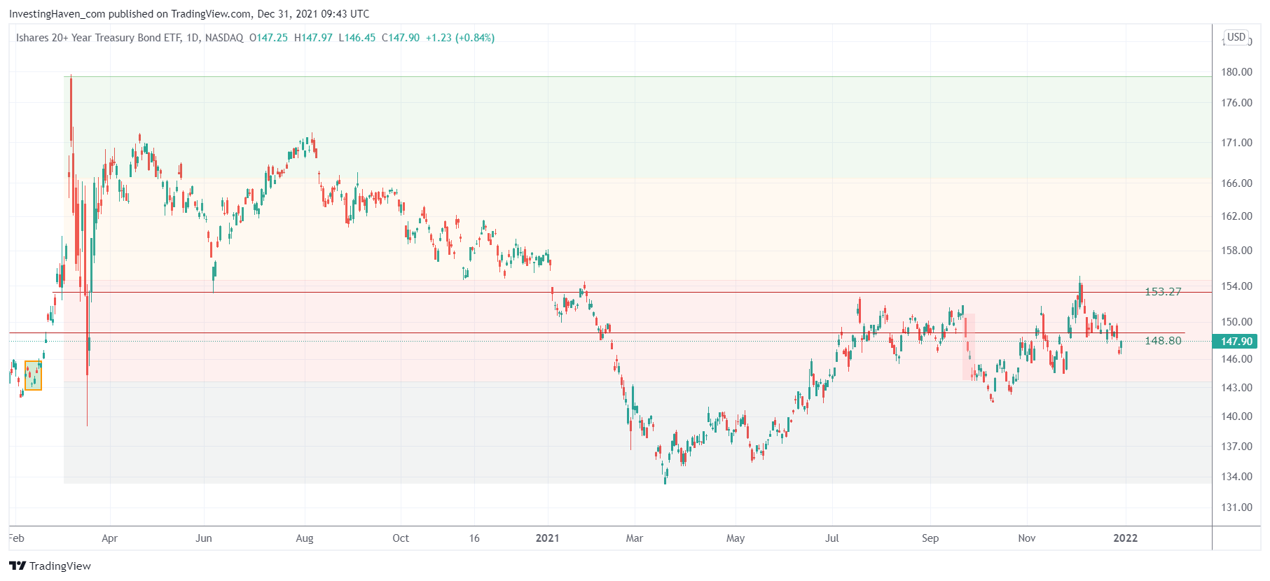The image size is (1270, 581).
Task: Select the Mar label on time axis
Action: coord(634,538)
